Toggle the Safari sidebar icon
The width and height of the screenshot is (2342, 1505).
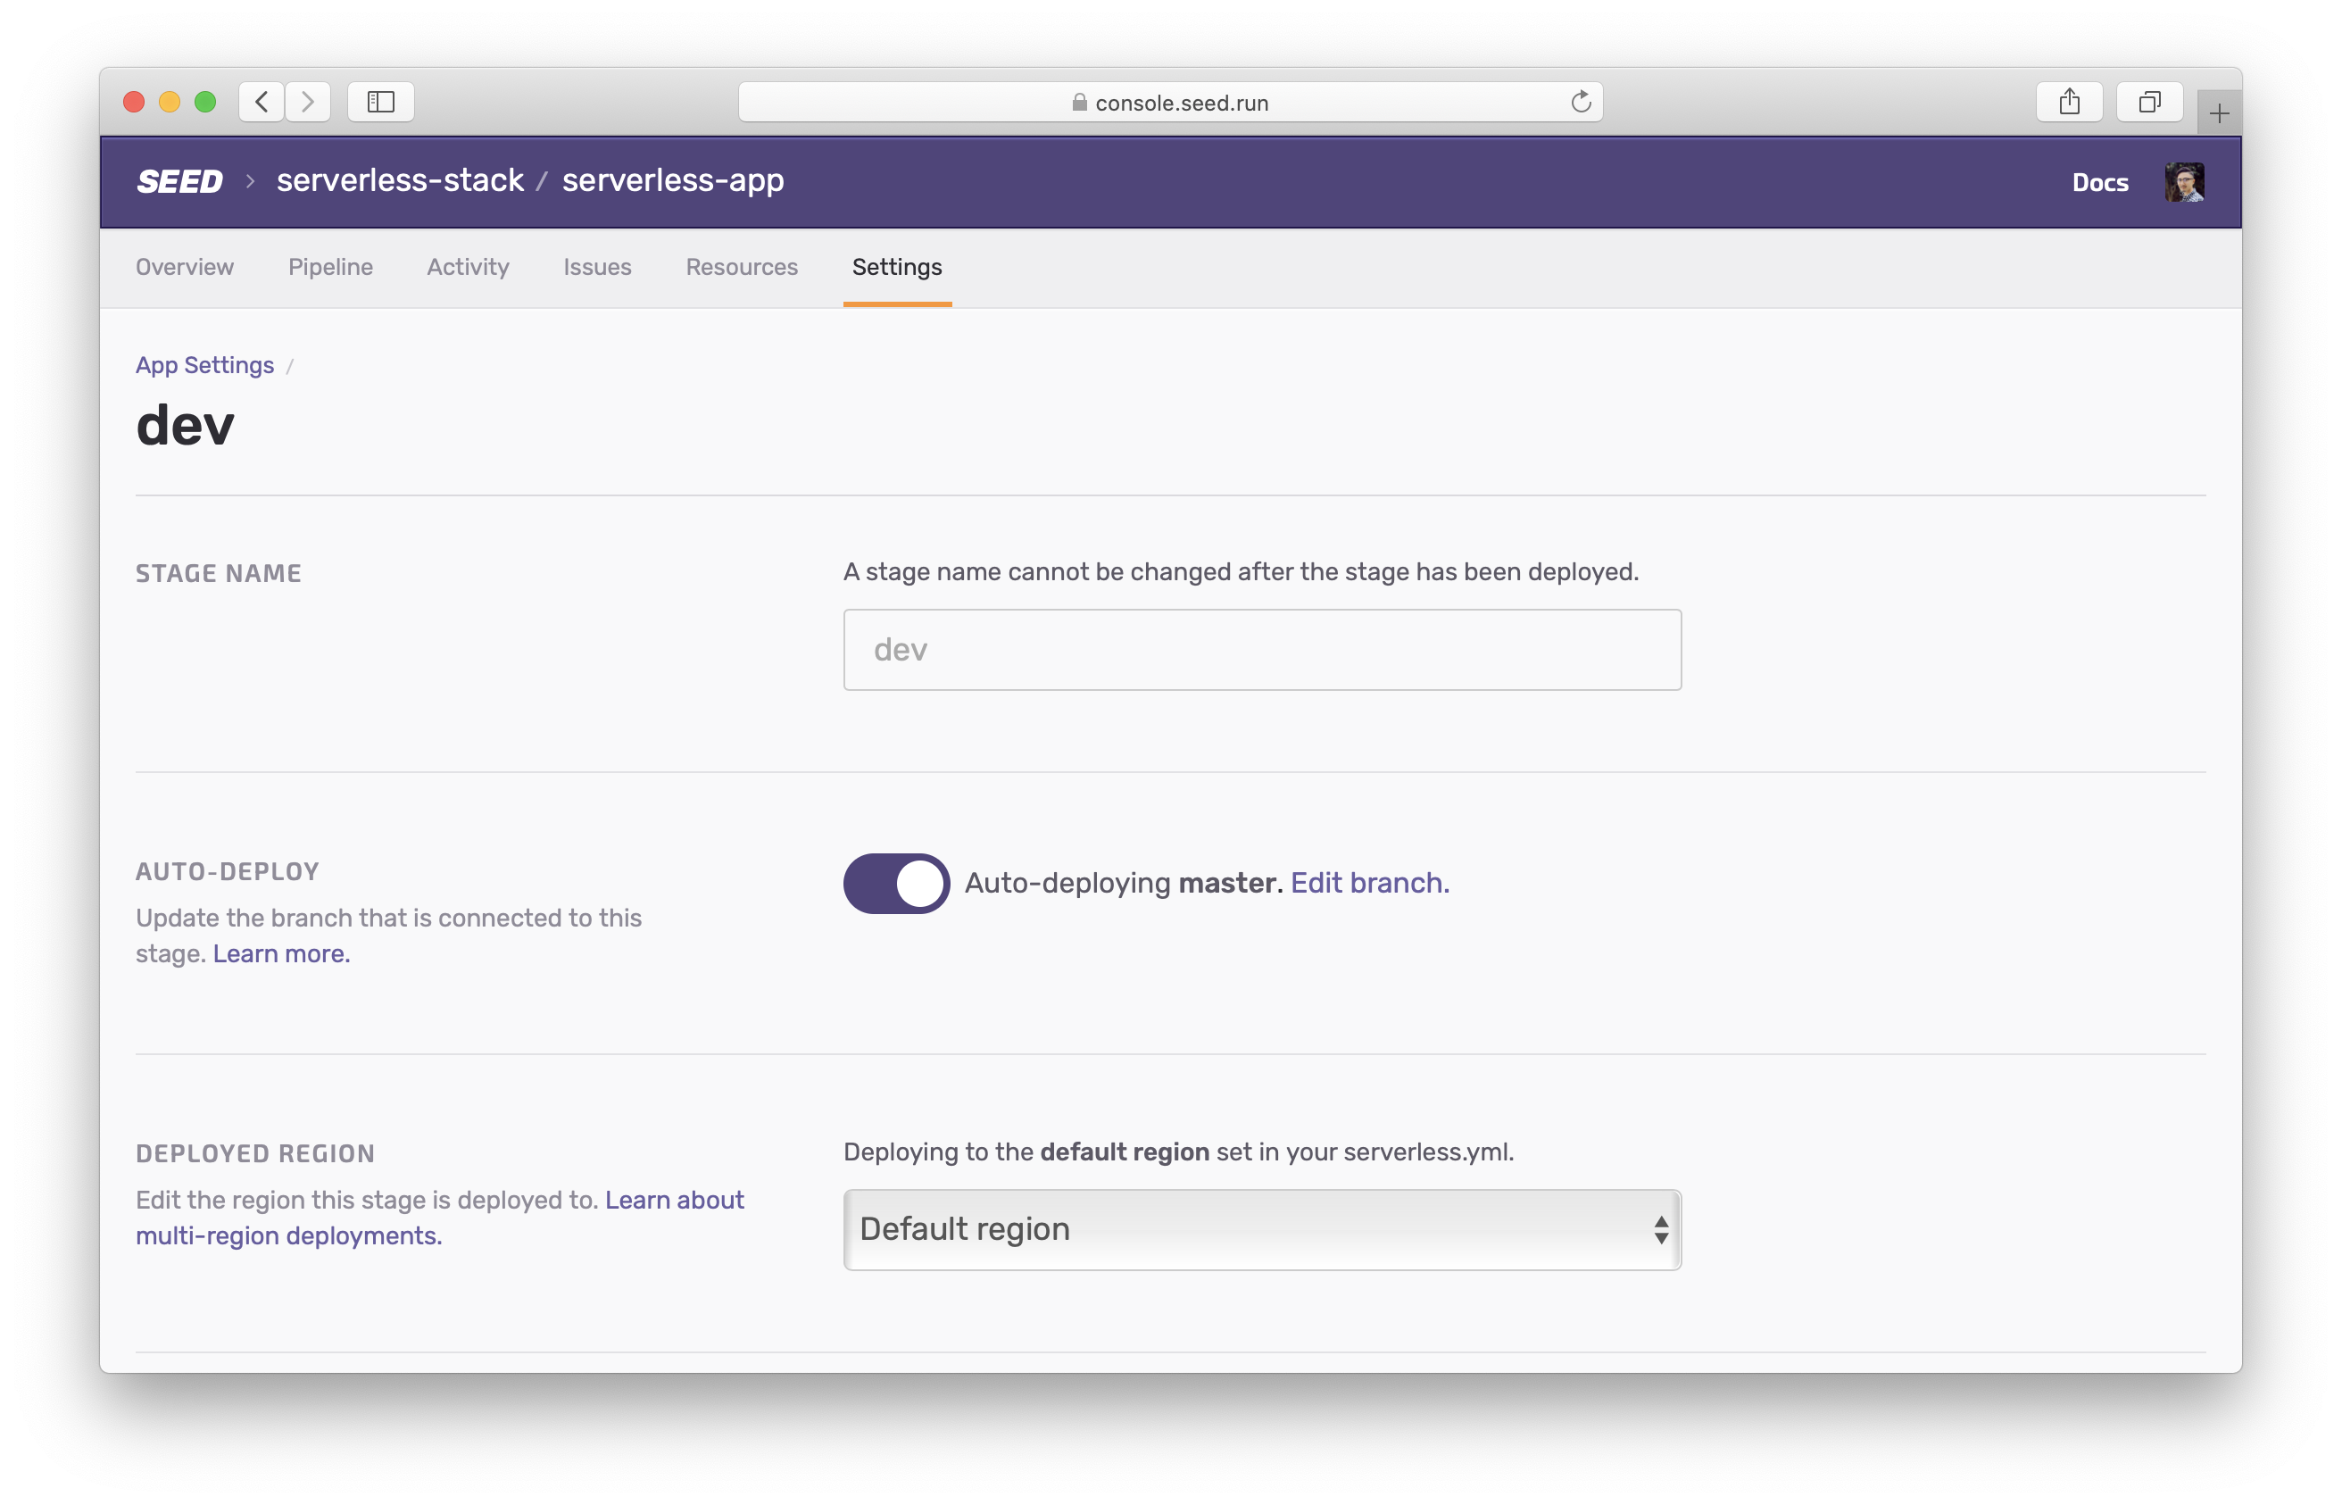[x=381, y=102]
